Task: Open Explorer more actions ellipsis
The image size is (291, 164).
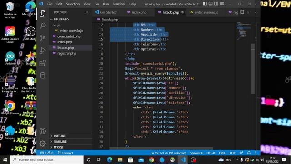Action: pos(86,12)
